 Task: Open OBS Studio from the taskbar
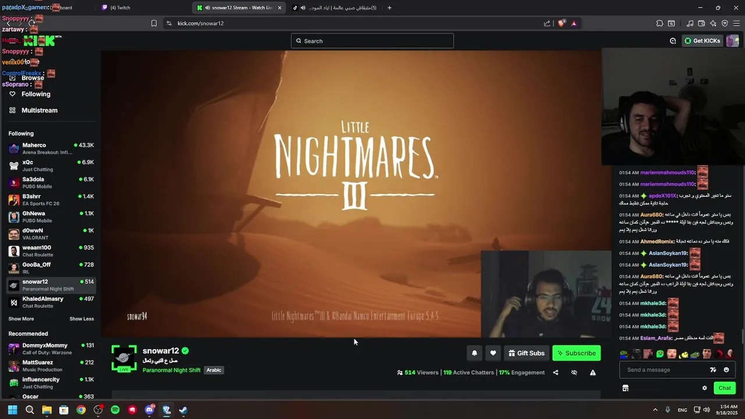pyautogui.click(x=98, y=410)
